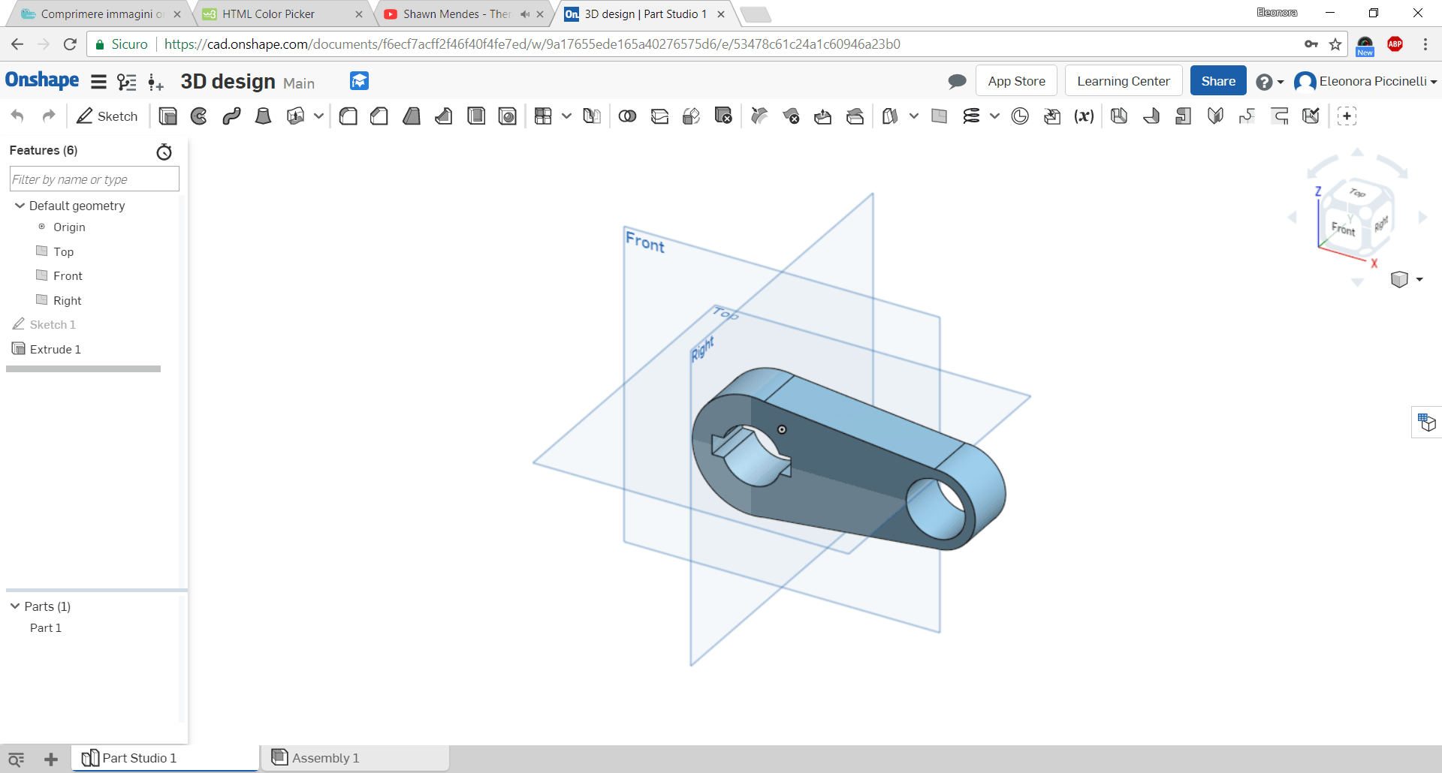Select the Revolve tool
The height and width of the screenshot is (773, 1442).
[x=199, y=116]
